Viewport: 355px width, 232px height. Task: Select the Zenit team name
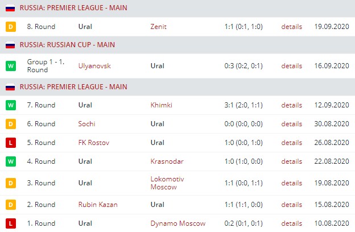(159, 27)
